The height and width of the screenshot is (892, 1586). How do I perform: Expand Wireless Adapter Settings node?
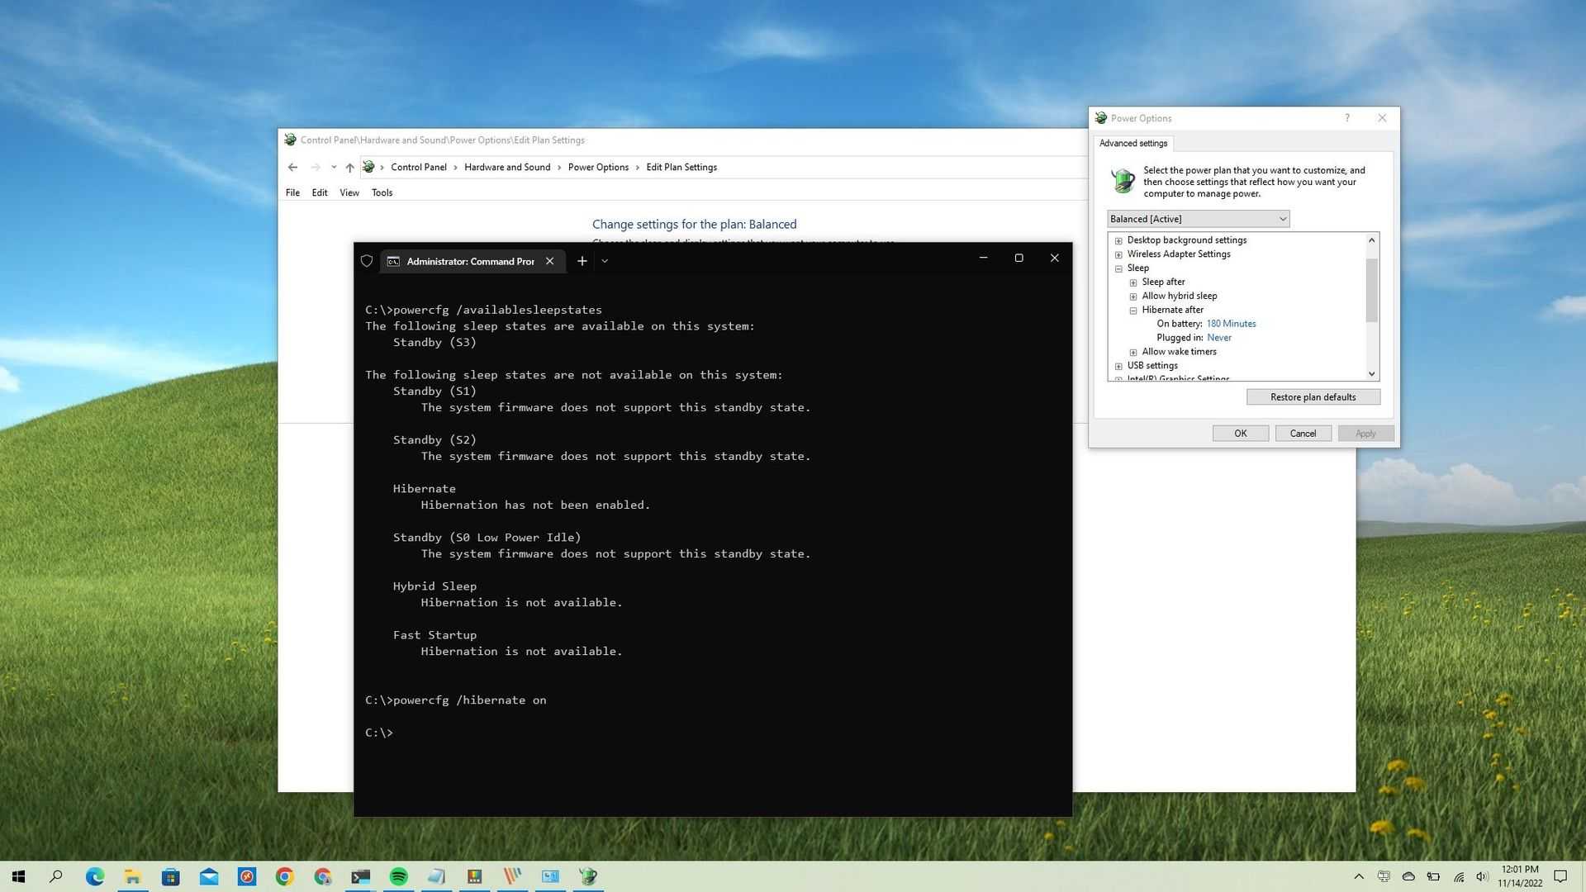point(1118,255)
